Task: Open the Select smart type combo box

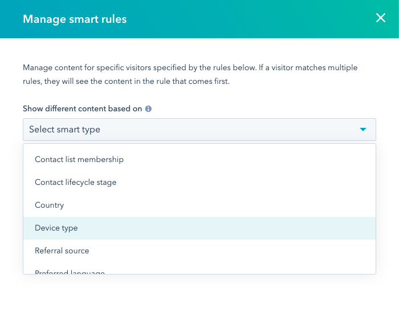Action: [199, 130]
